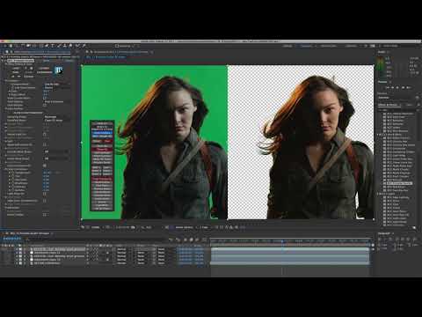Click the topmost blue button in on-screen Primatte toolbar

[102, 133]
